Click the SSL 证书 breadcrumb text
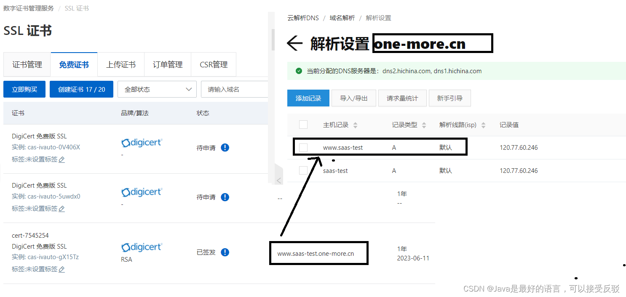 [x=77, y=8]
